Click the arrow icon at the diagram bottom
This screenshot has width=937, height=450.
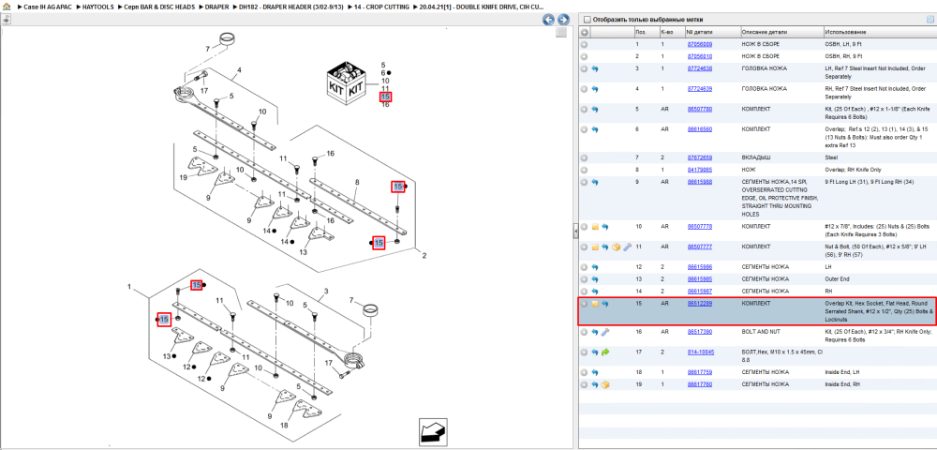[433, 431]
